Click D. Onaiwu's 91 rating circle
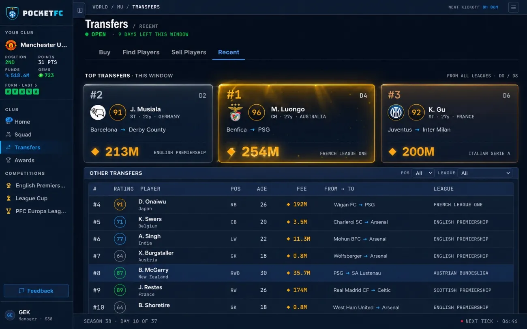 point(120,205)
